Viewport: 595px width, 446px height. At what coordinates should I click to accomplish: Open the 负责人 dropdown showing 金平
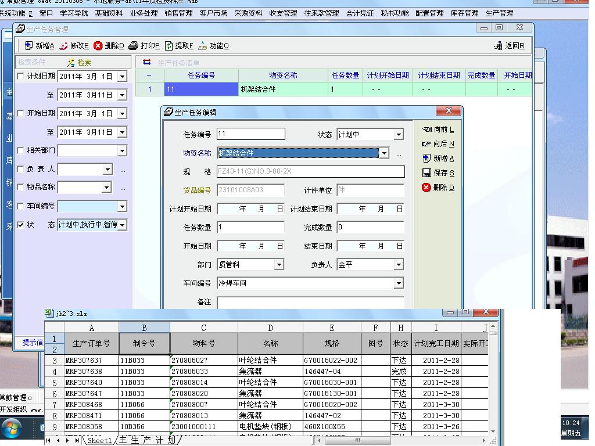[x=399, y=265]
